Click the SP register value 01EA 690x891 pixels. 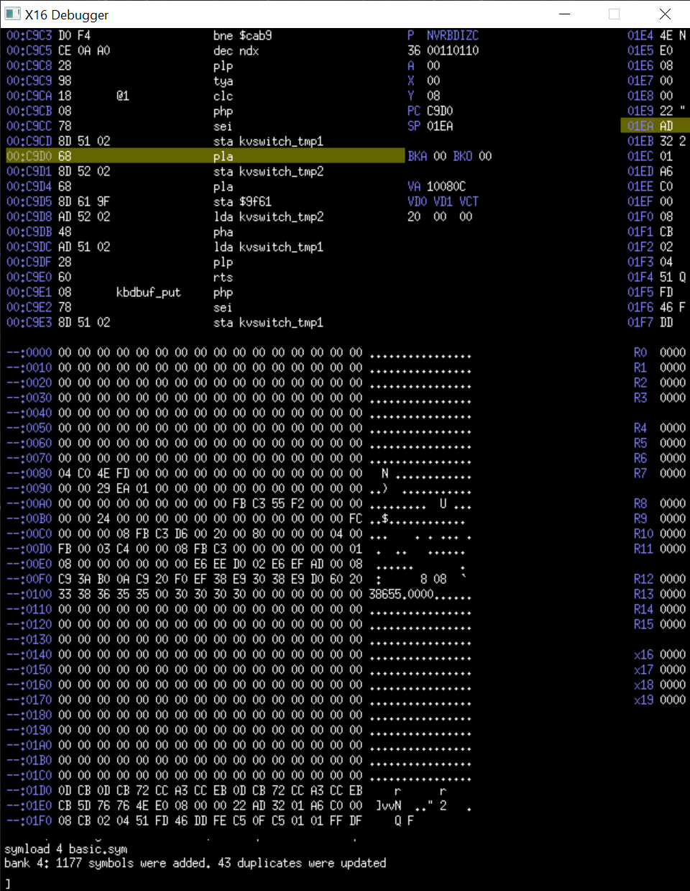[440, 126]
